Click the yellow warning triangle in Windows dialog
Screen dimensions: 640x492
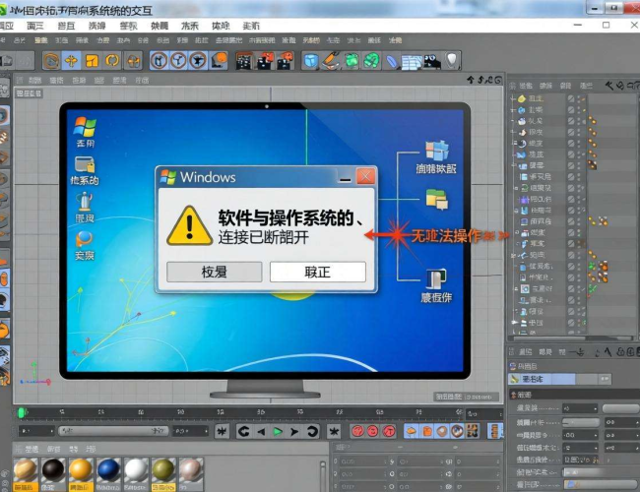(x=189, y=226)
